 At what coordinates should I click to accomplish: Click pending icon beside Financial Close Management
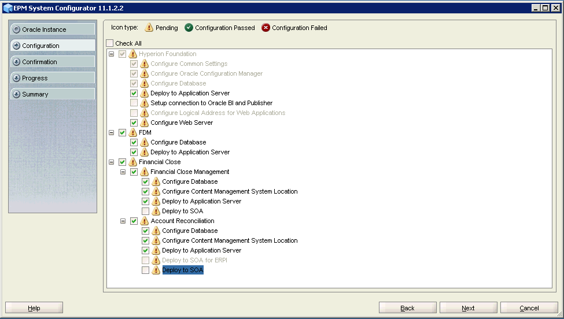(x=144, y=172)
